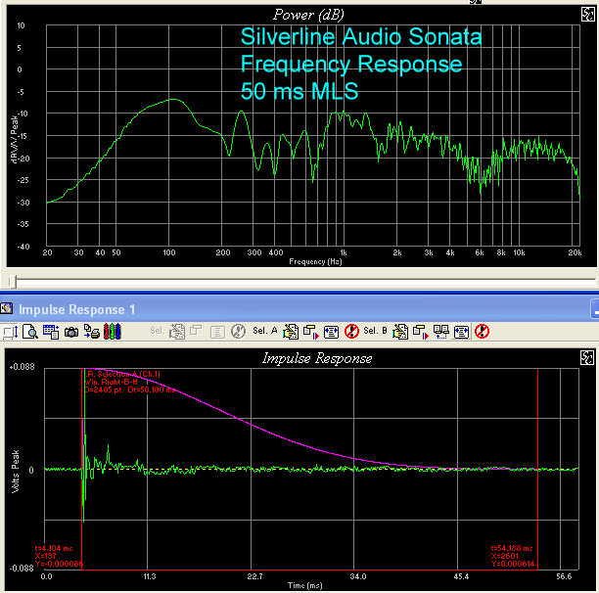Click the copy icon right of Sel. B
Screen dimensions: 599x593
coord(400,332)
